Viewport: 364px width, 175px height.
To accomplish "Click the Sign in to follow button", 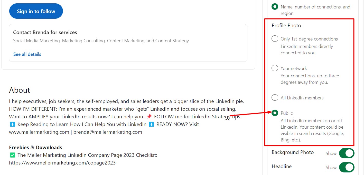I will 36,11.
